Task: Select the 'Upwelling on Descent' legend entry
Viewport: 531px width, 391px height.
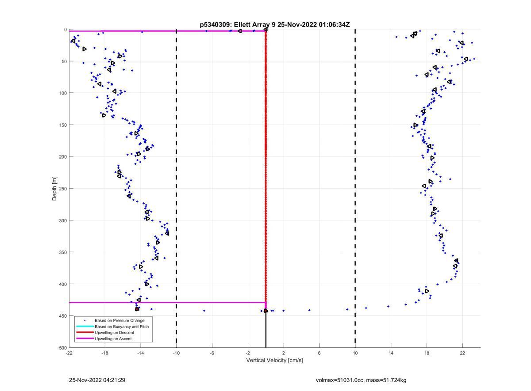Action: [x=114, y=333]
